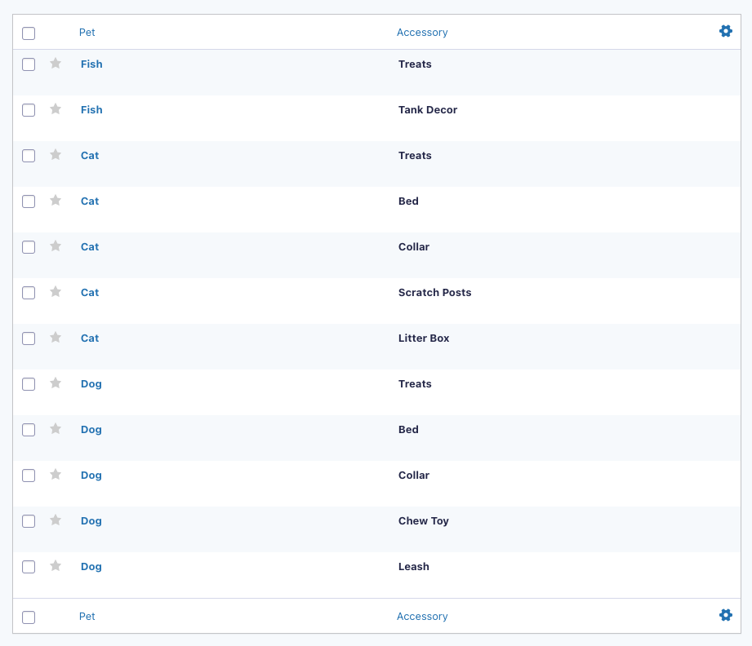Check the Cat Scratch Posts row checkbox
The height and width of the screenshot is (646, 752).
pos(29,293)
